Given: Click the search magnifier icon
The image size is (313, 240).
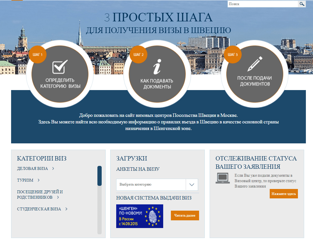Looking at the screenshot, I should [x=302, y=4].
